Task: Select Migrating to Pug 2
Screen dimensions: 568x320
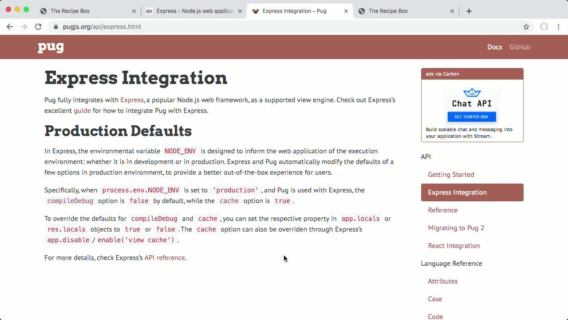Action: click(x=456, y=228)
